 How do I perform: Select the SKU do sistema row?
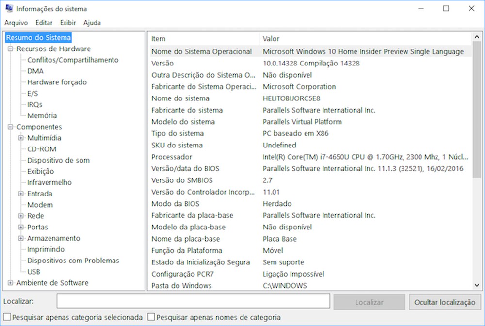pos(310,145)
